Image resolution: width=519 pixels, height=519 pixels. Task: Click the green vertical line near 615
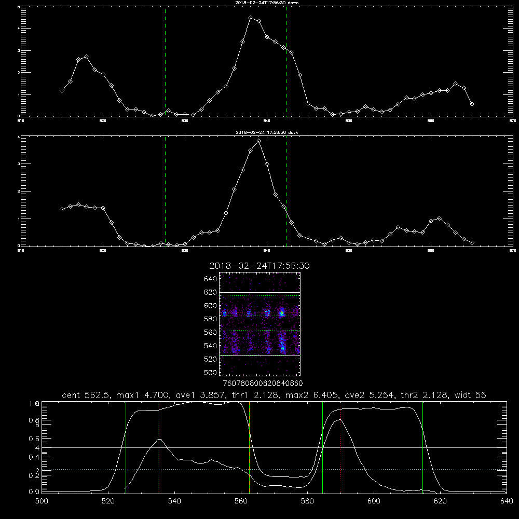click(x=422, y=447)
